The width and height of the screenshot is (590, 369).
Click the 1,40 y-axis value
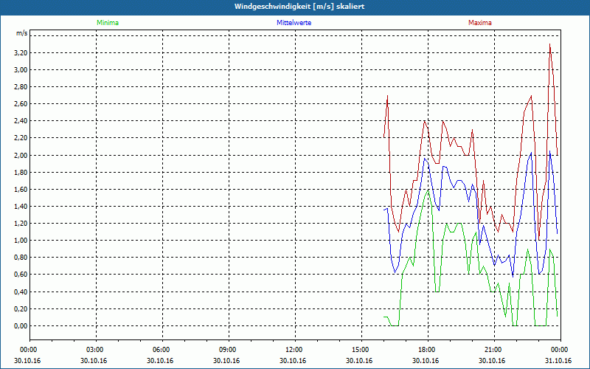tap(21, 207)
